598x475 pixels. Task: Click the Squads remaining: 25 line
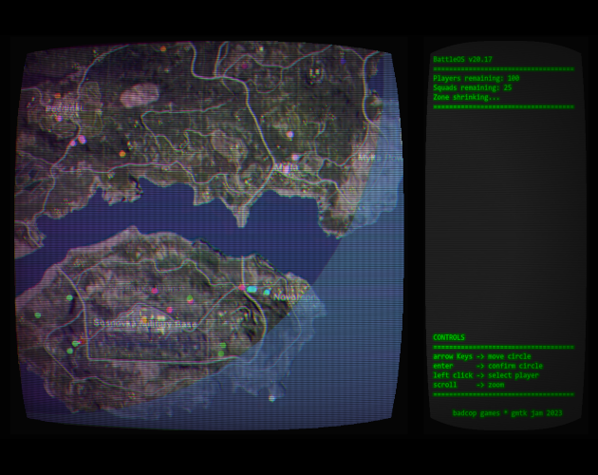[x=472, y=87]
